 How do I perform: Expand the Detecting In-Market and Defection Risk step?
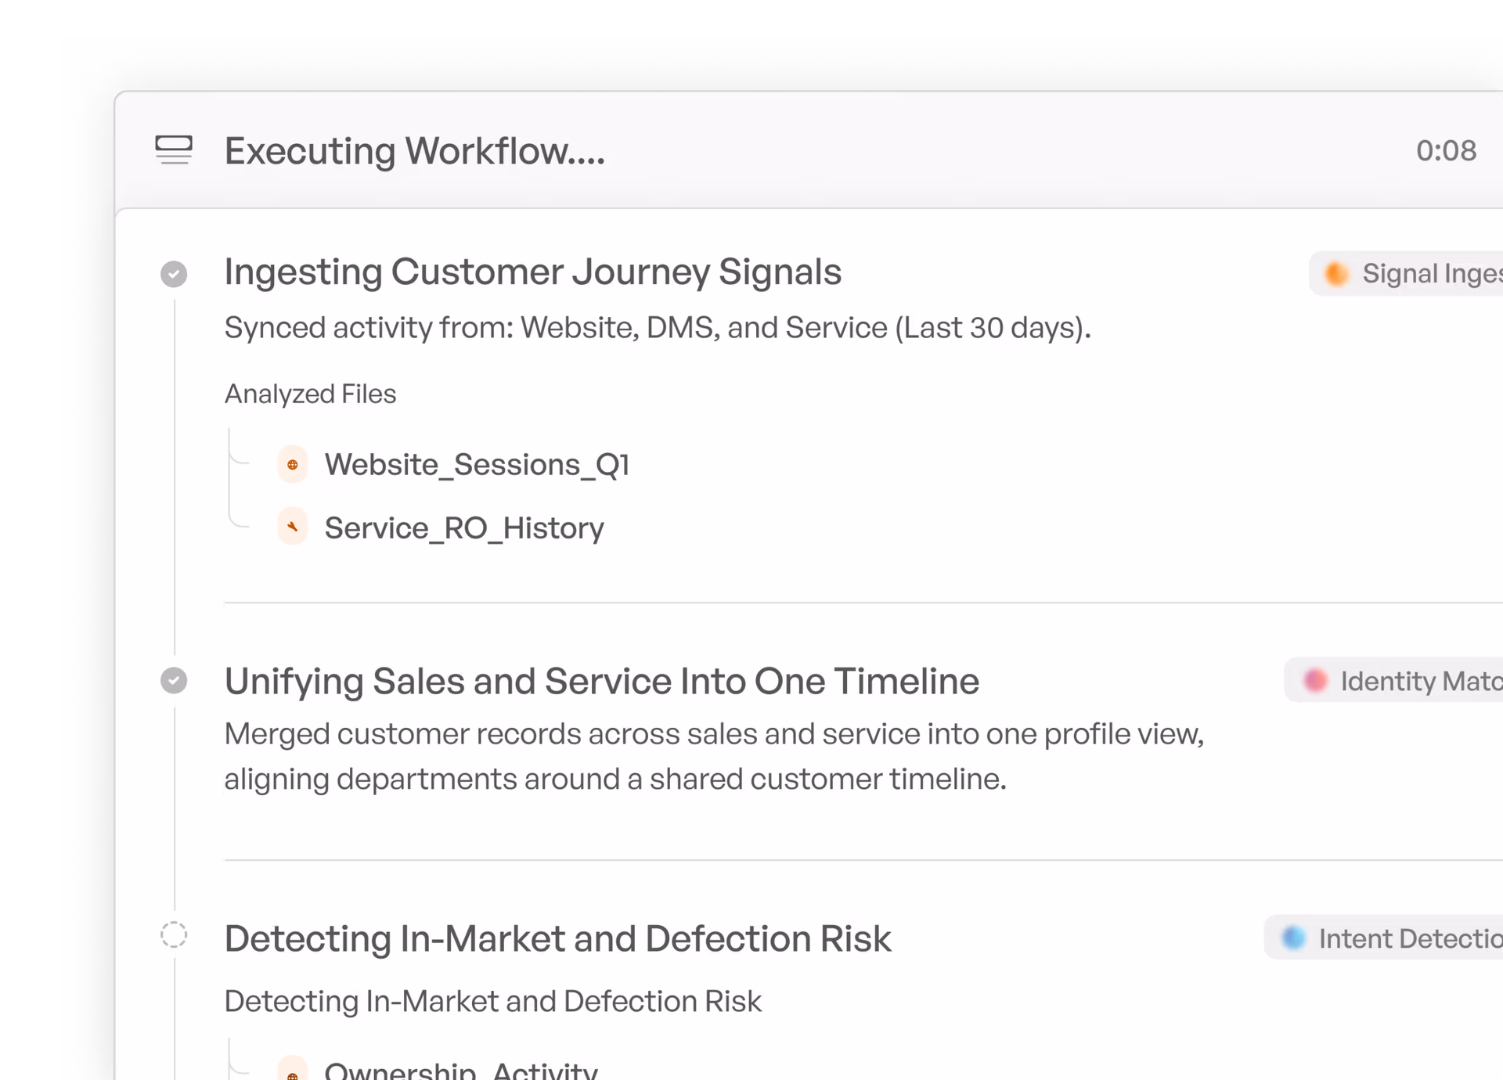558,938
